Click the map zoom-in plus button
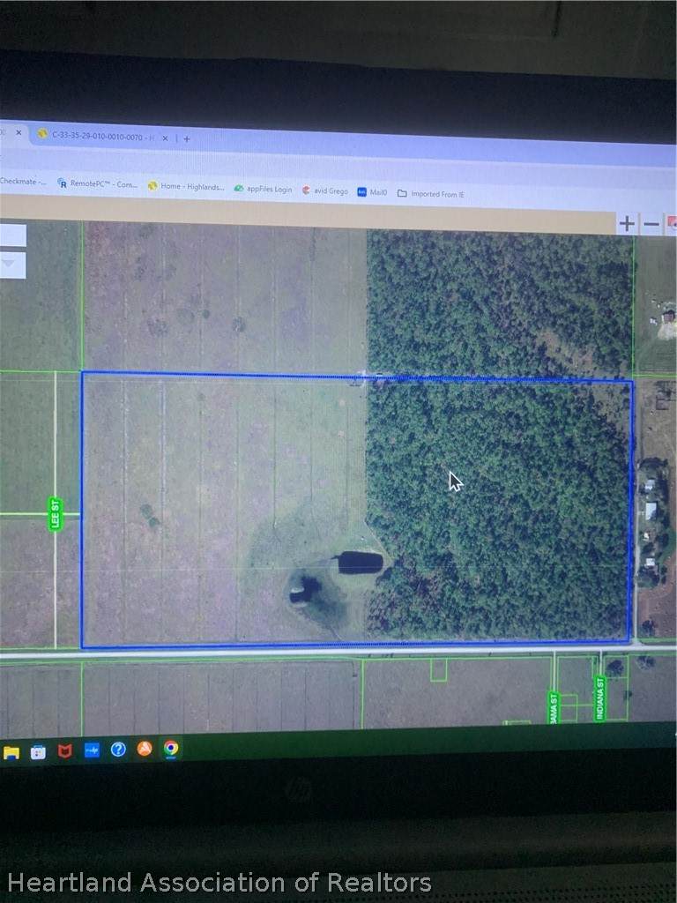This screenshot has width=677, height=903. [x=627, y=223]
